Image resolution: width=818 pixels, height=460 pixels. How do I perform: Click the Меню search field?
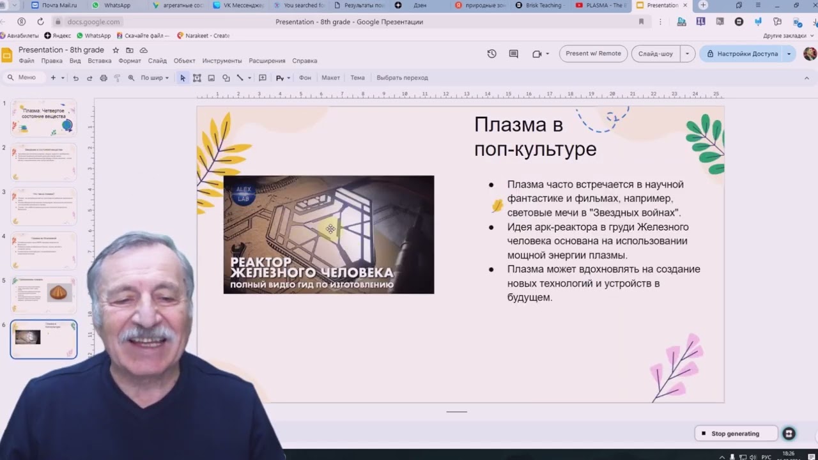(x=26, y=78)
